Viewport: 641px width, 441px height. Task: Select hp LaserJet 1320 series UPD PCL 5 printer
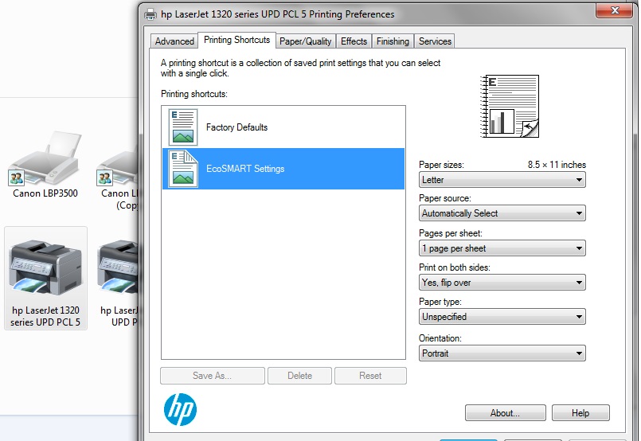(x=45, y=279)
